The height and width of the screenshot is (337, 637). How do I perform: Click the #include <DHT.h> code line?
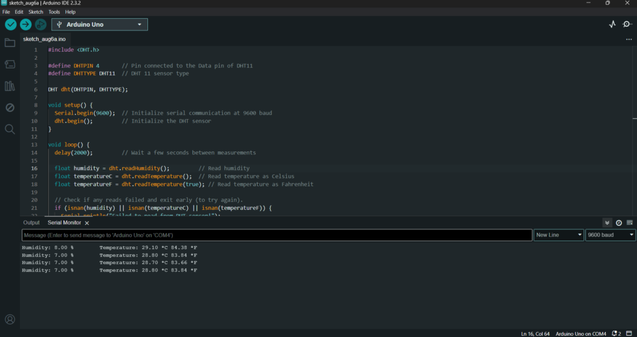(73, 50)
